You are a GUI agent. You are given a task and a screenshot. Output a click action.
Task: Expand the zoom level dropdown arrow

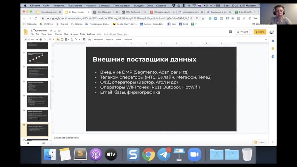click(54, 39)
